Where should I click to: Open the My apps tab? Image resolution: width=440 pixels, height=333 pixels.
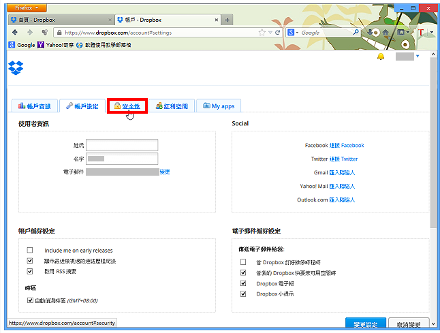[219, 106]
